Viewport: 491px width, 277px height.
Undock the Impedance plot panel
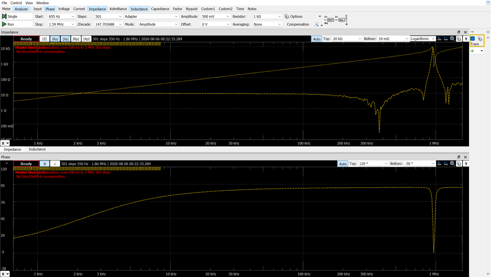[459, 32]
